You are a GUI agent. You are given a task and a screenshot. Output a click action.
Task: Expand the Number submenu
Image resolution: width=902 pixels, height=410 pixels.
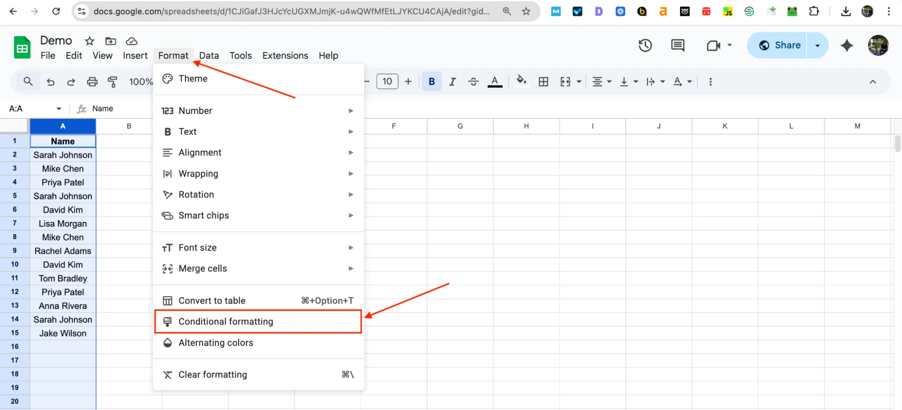195,111
